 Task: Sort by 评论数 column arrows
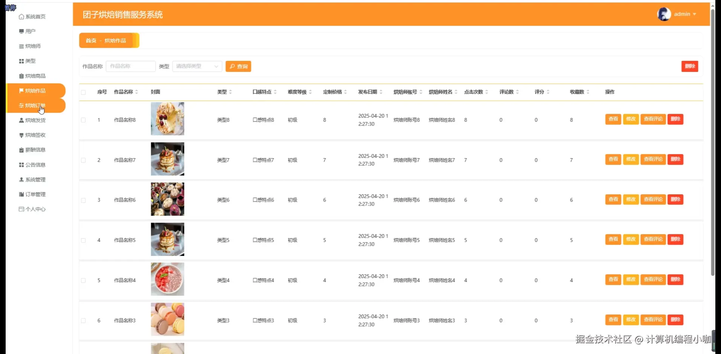(518, 92)
